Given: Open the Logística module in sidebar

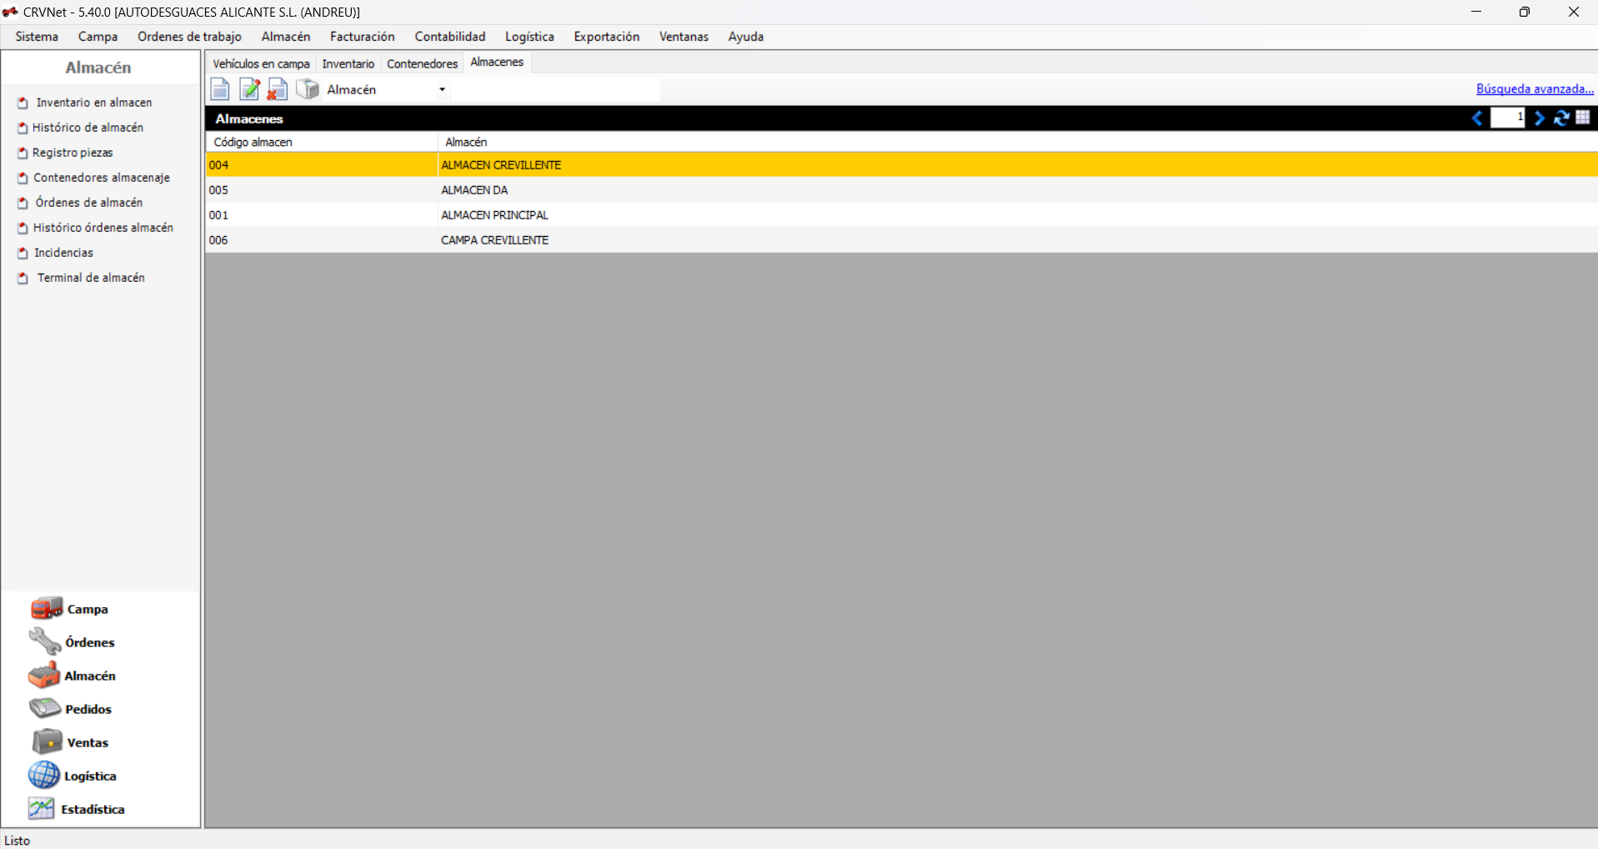Looking at the screenshot, I should [x=89, y=776].
